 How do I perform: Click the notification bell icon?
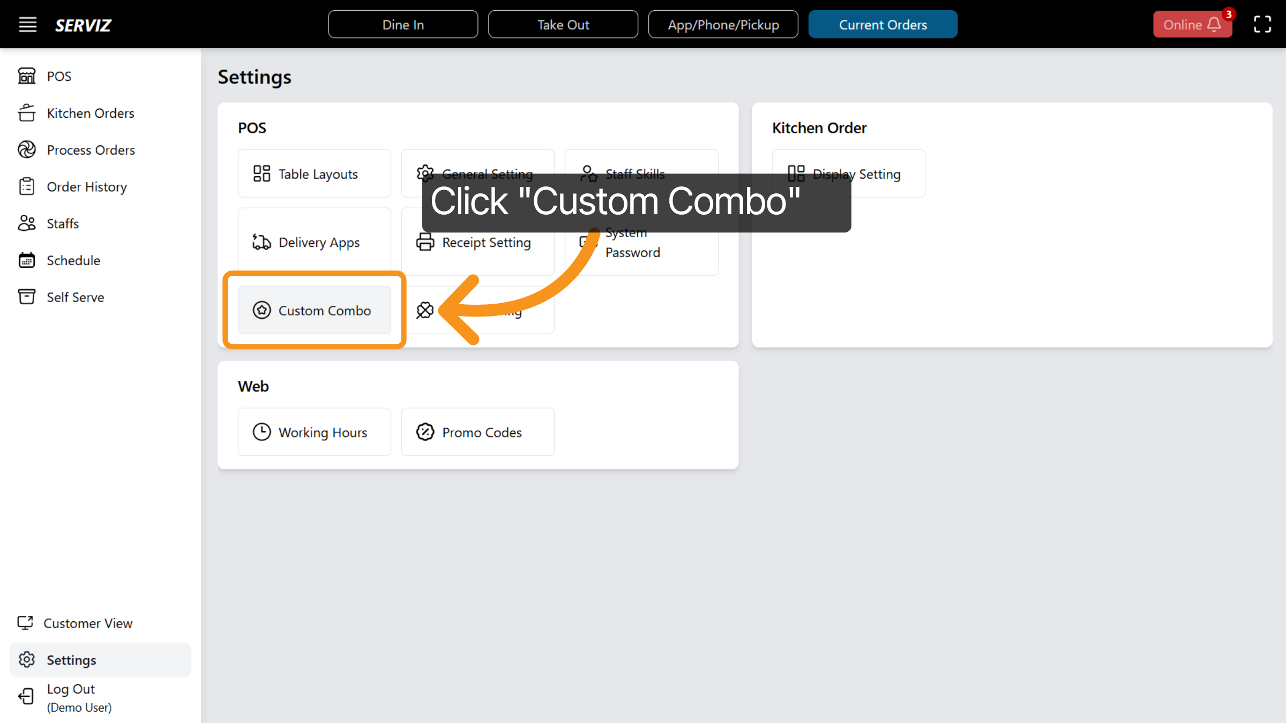[x=1213, y=25]
